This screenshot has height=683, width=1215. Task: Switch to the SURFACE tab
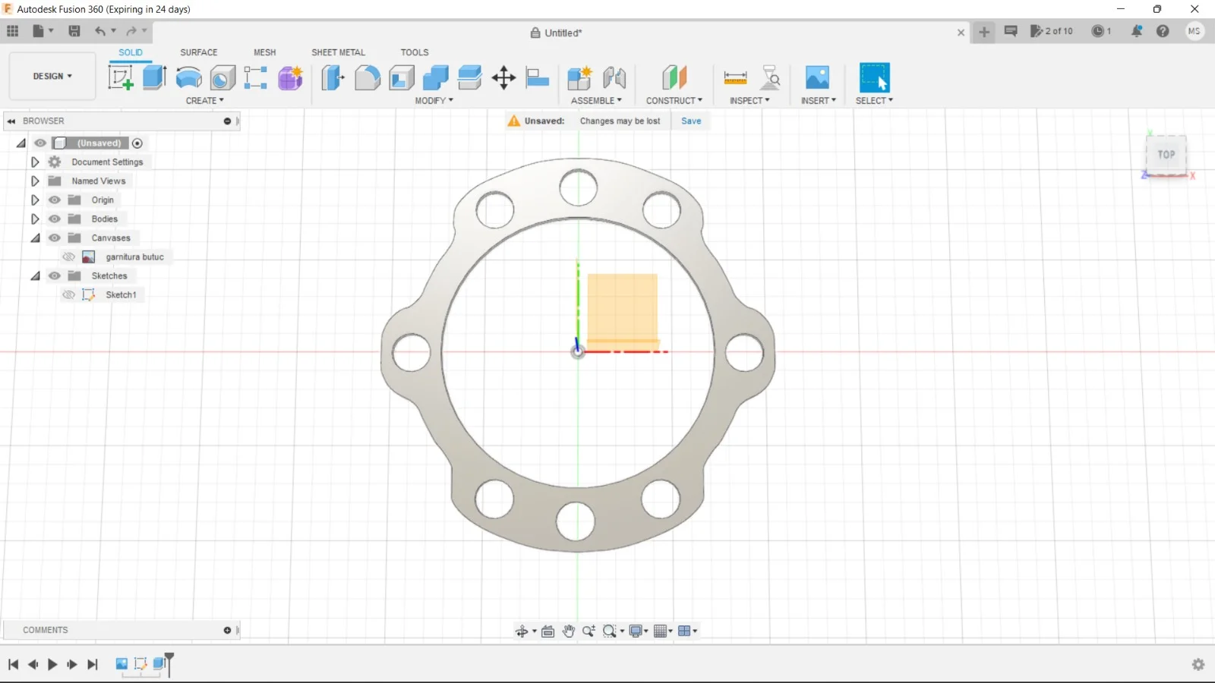[198, 52]
